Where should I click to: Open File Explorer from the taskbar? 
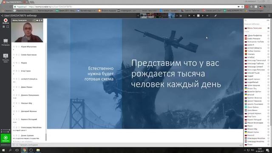(x=38, y=150)
